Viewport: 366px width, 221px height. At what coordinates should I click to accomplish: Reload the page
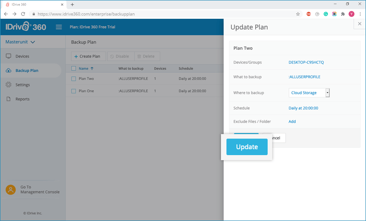tap(23, 14)
